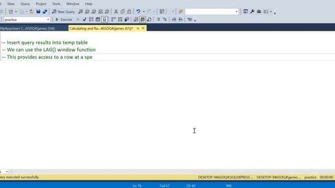Open the Find box dropdown arrow
This screenshot has height=188, width=335.
pos(237,11)
